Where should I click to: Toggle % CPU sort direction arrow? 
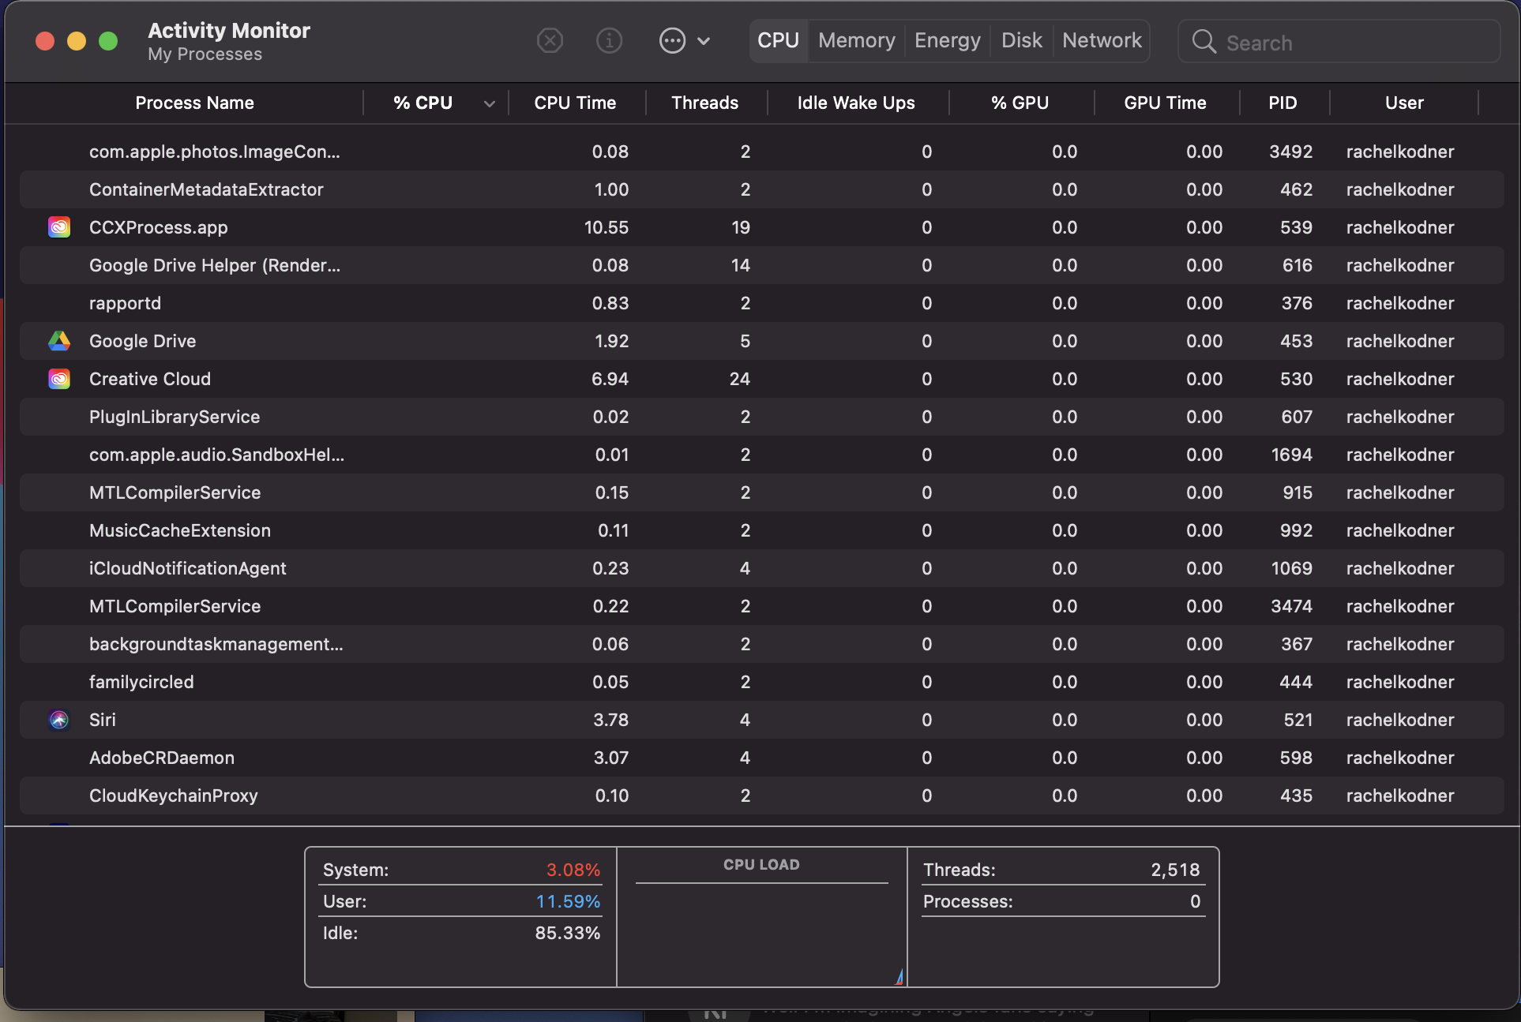click(490, 103)
